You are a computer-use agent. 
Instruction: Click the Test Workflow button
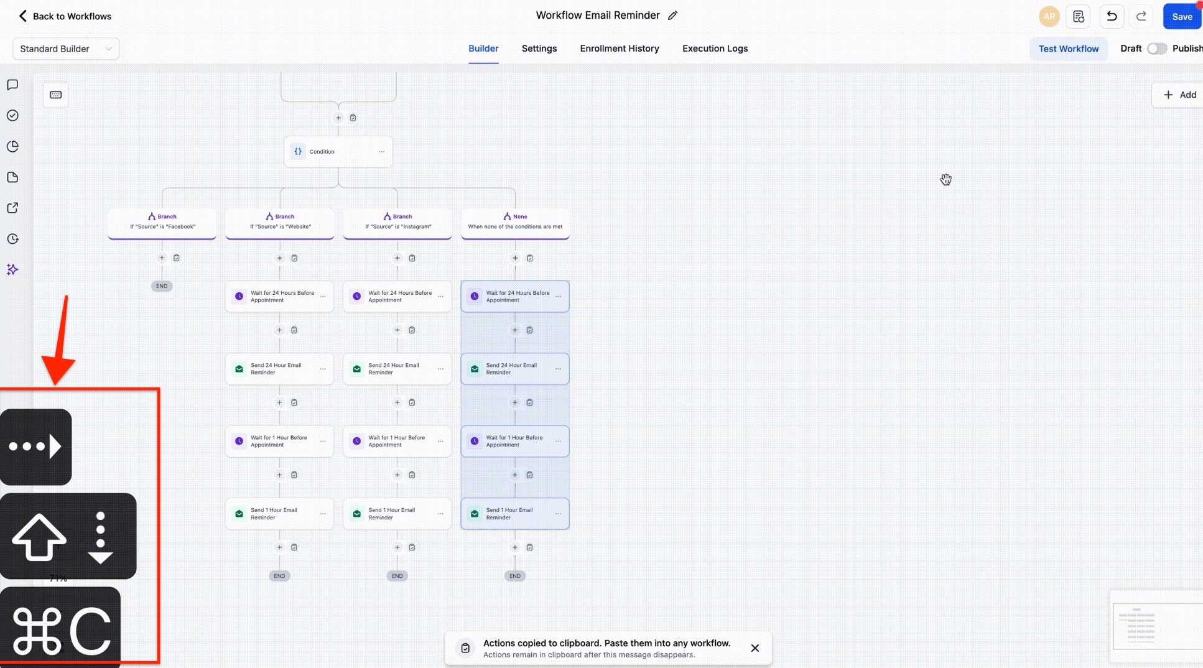click(1068, 49)
